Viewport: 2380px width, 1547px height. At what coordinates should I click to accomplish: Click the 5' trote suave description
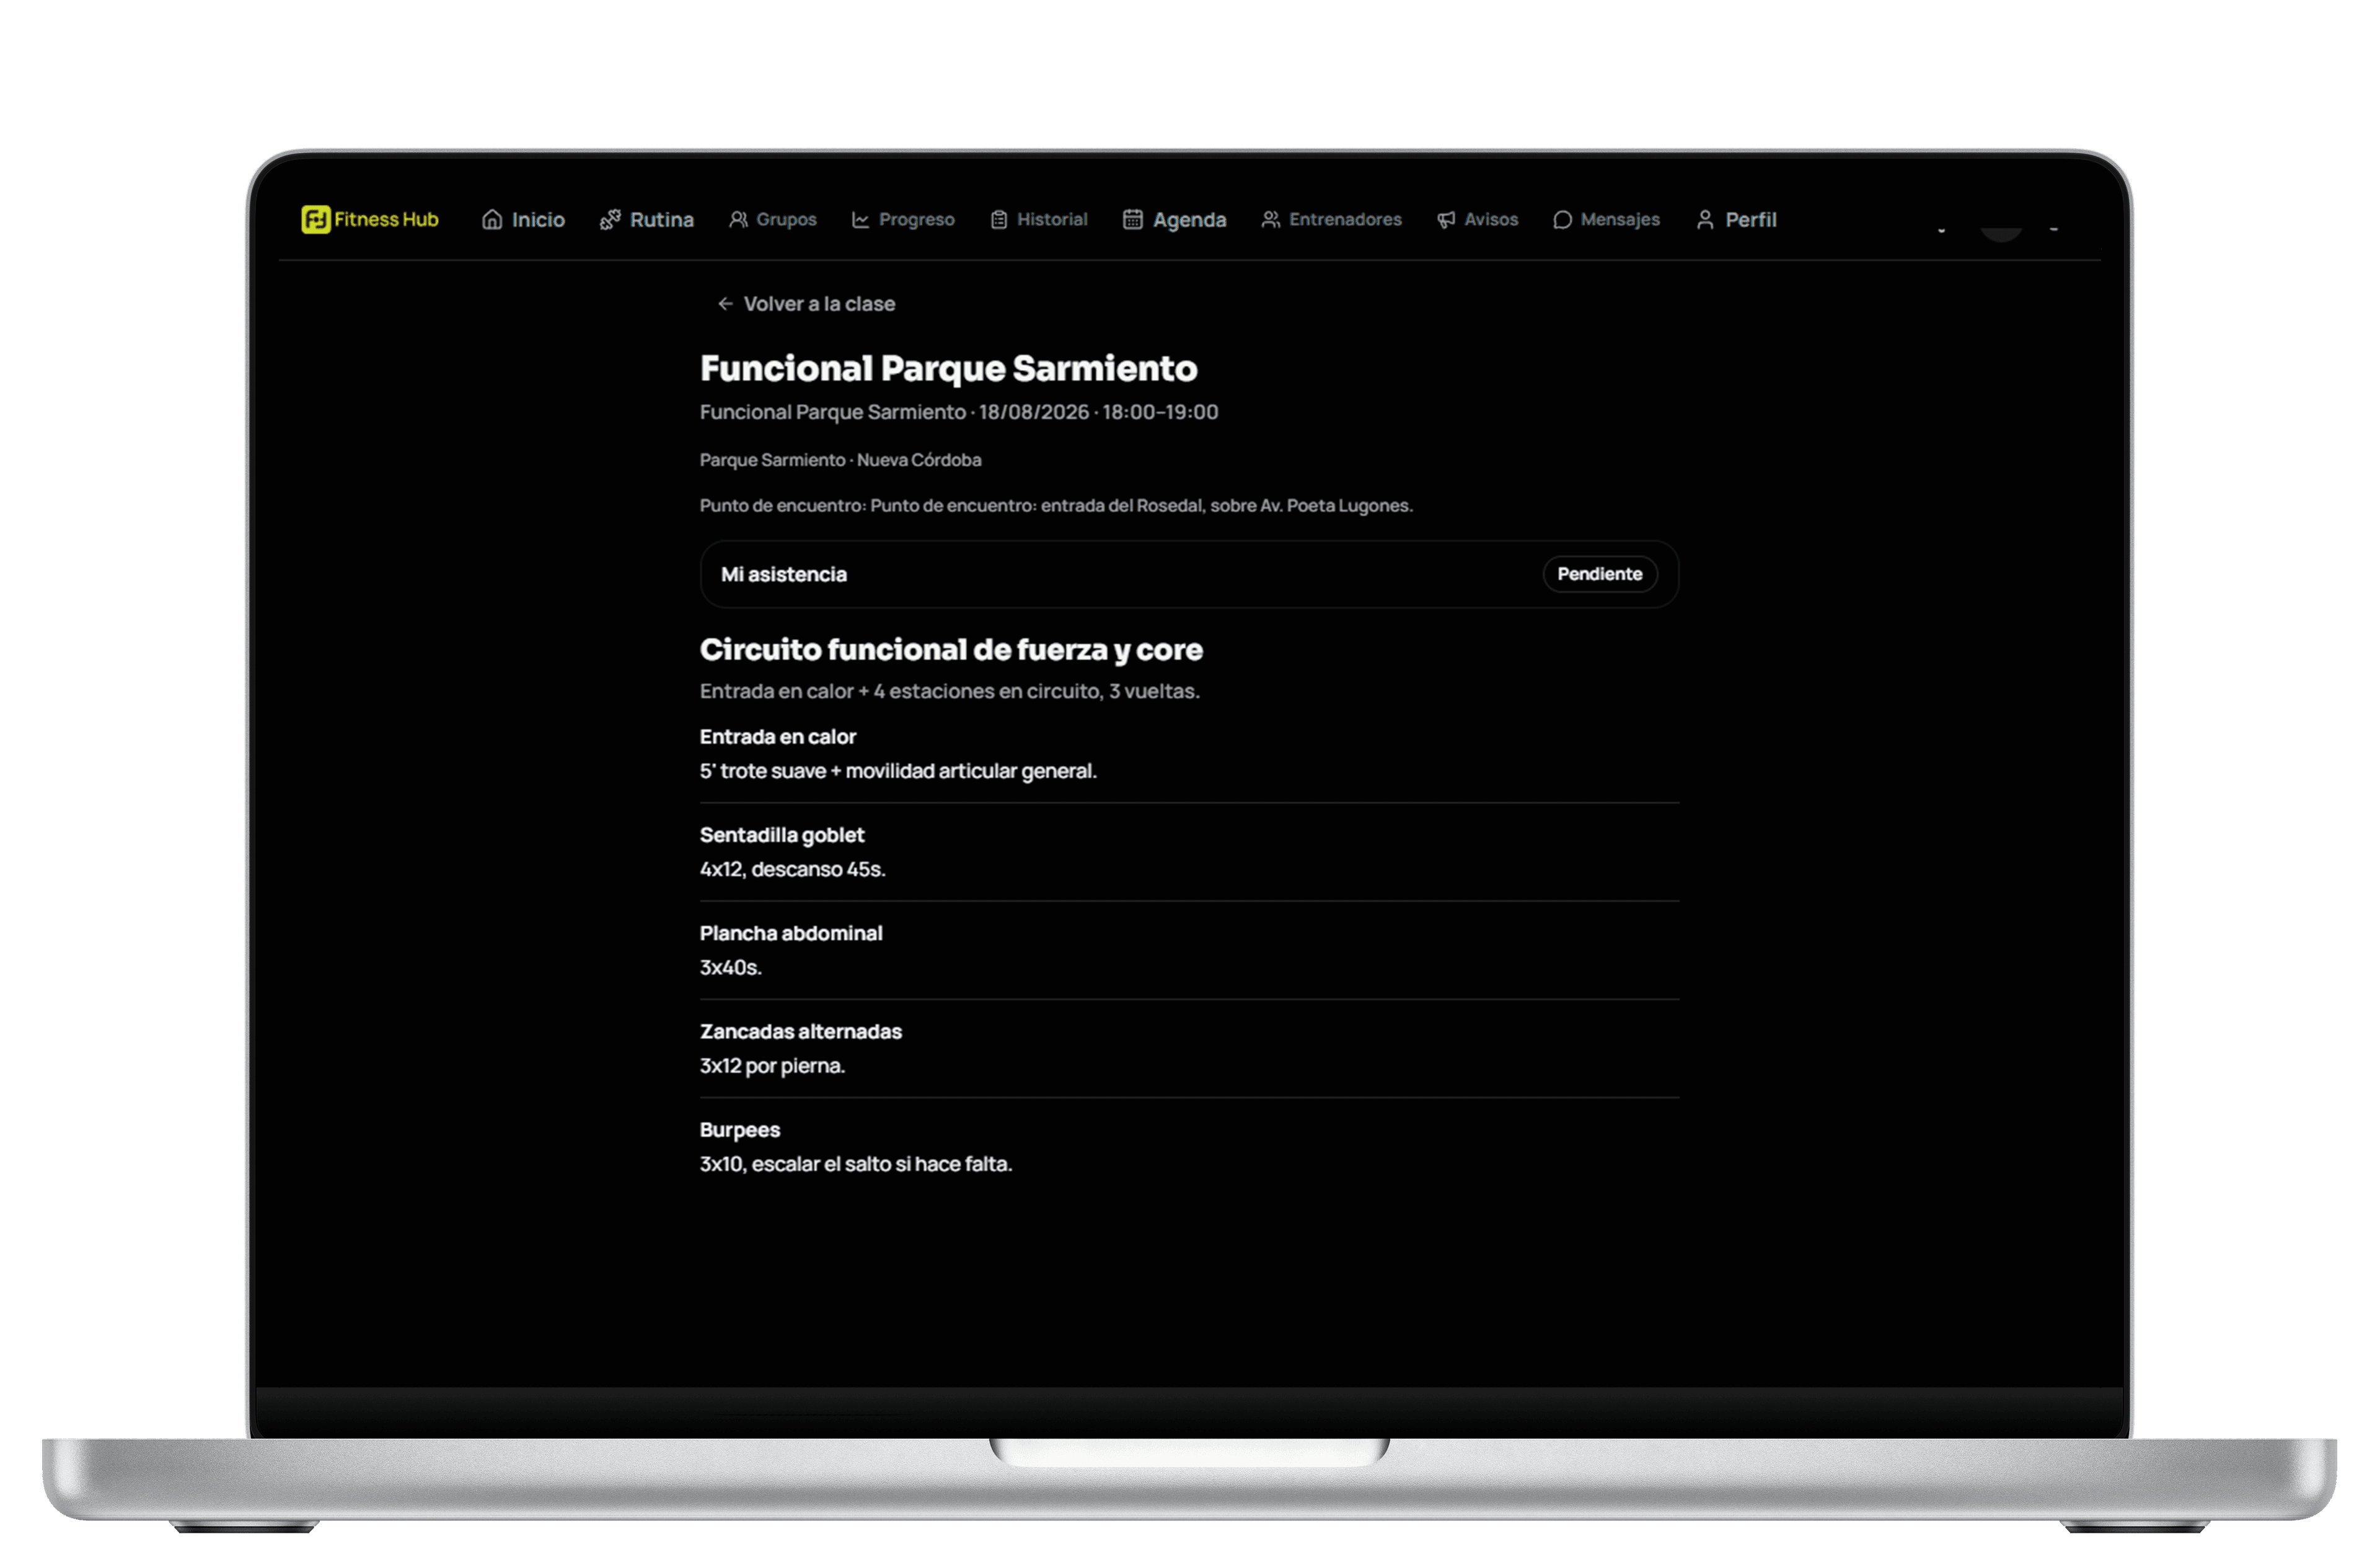point(898,770)
